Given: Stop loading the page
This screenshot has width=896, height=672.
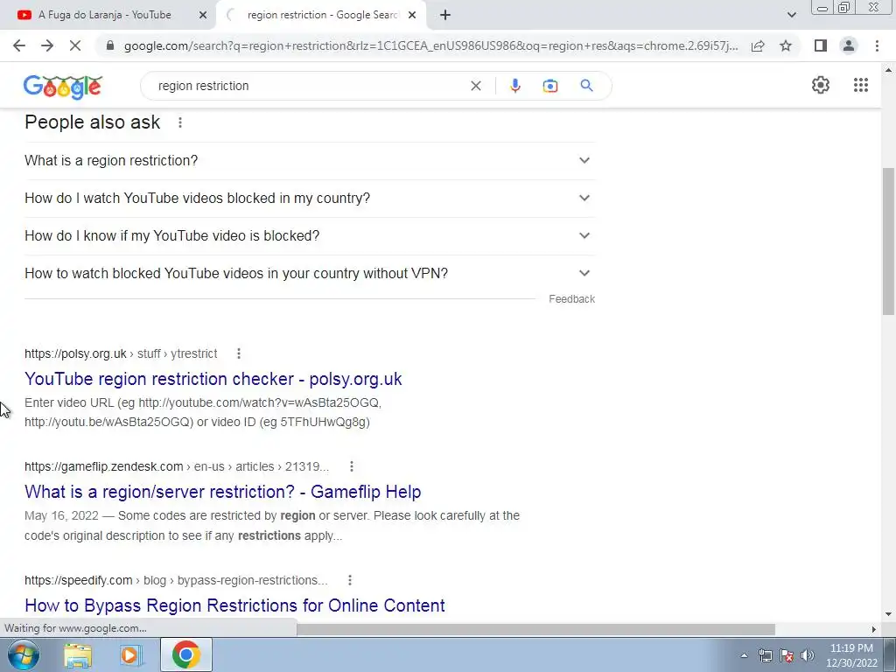Looking at the screenshot, I should click(x=75, y=45).
